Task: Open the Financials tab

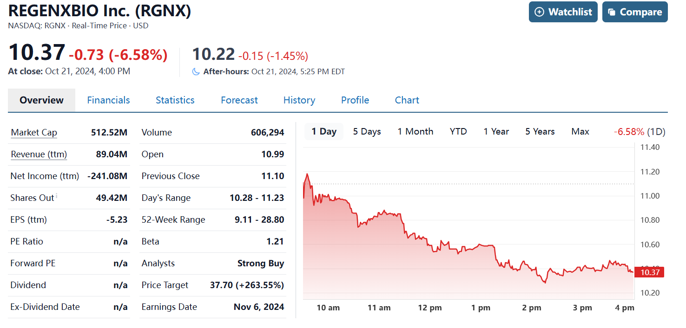Action: pos(108,100)
